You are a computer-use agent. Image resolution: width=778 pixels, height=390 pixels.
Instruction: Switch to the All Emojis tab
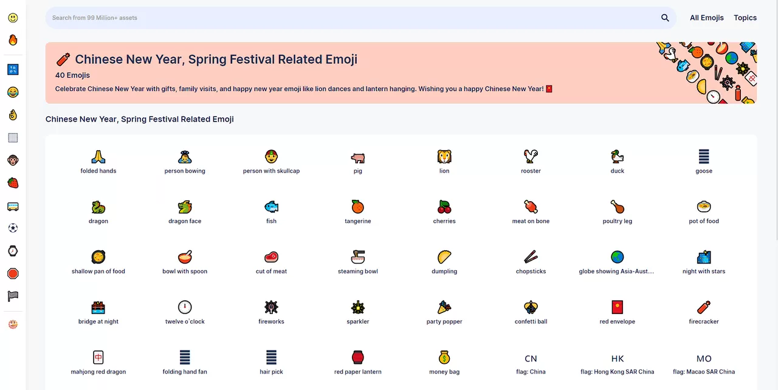[707, 18]
